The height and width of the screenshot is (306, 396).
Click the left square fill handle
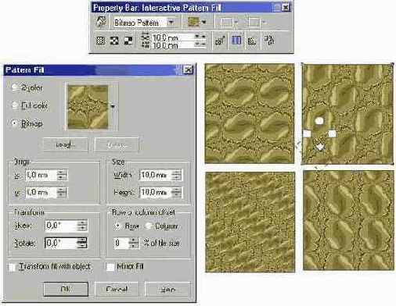[x=307, y=133]
